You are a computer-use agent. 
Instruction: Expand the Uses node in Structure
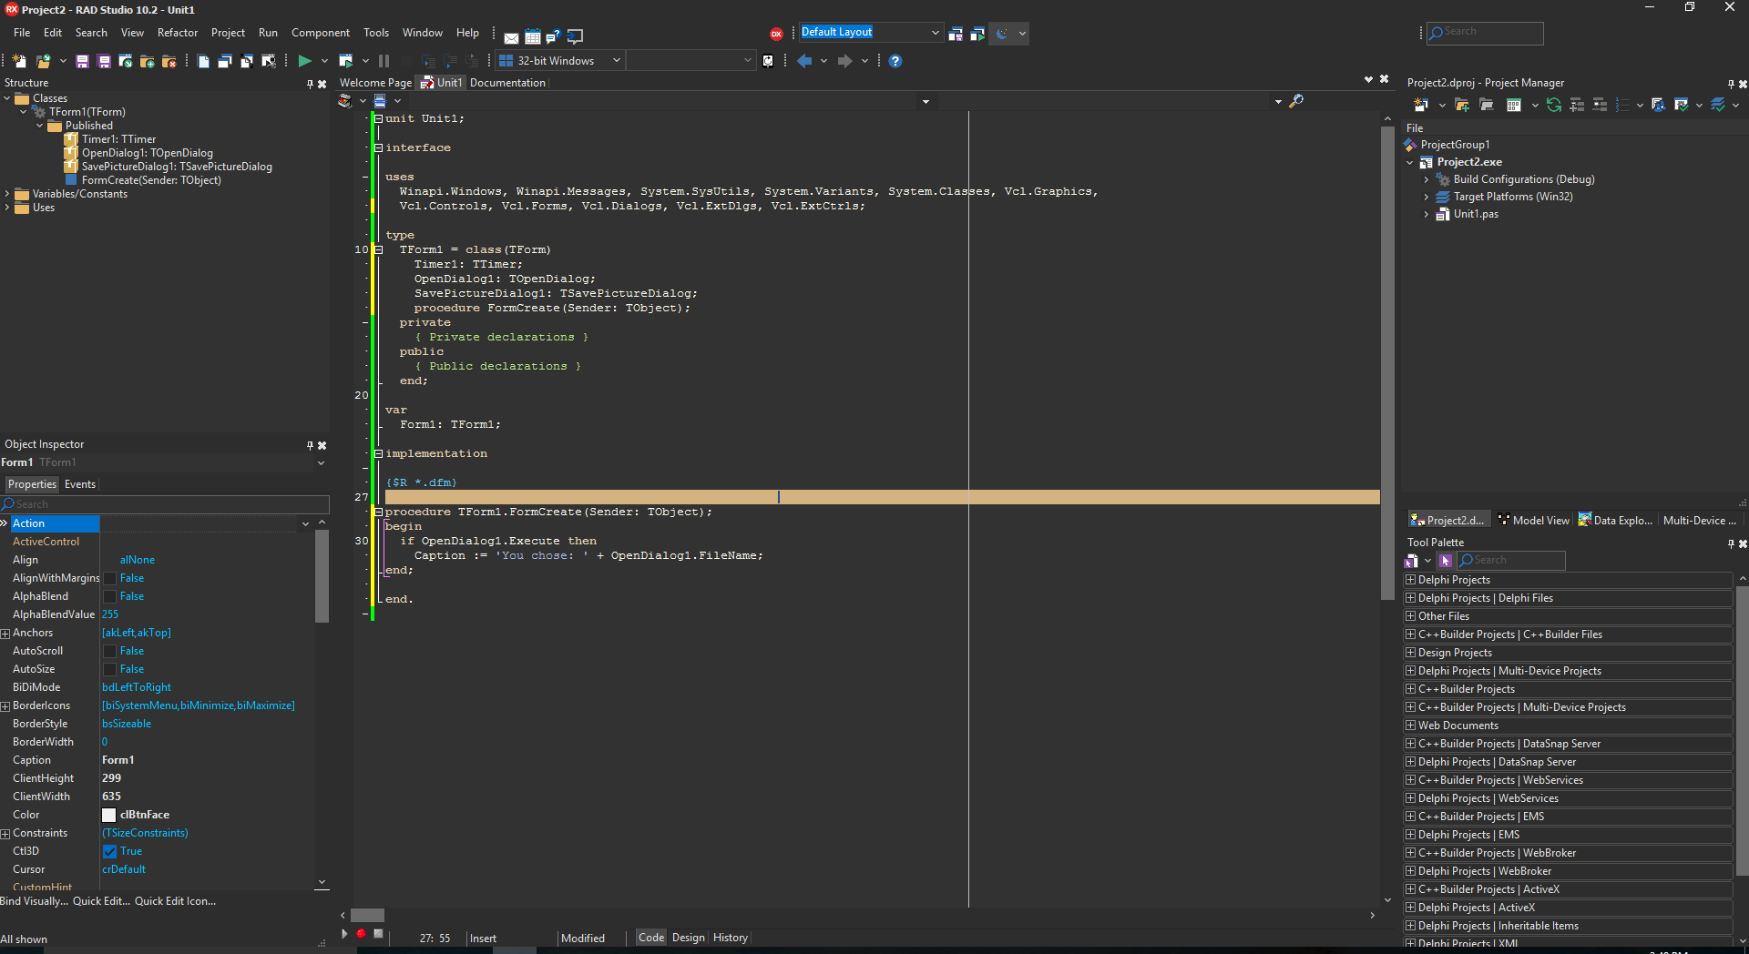7,208
